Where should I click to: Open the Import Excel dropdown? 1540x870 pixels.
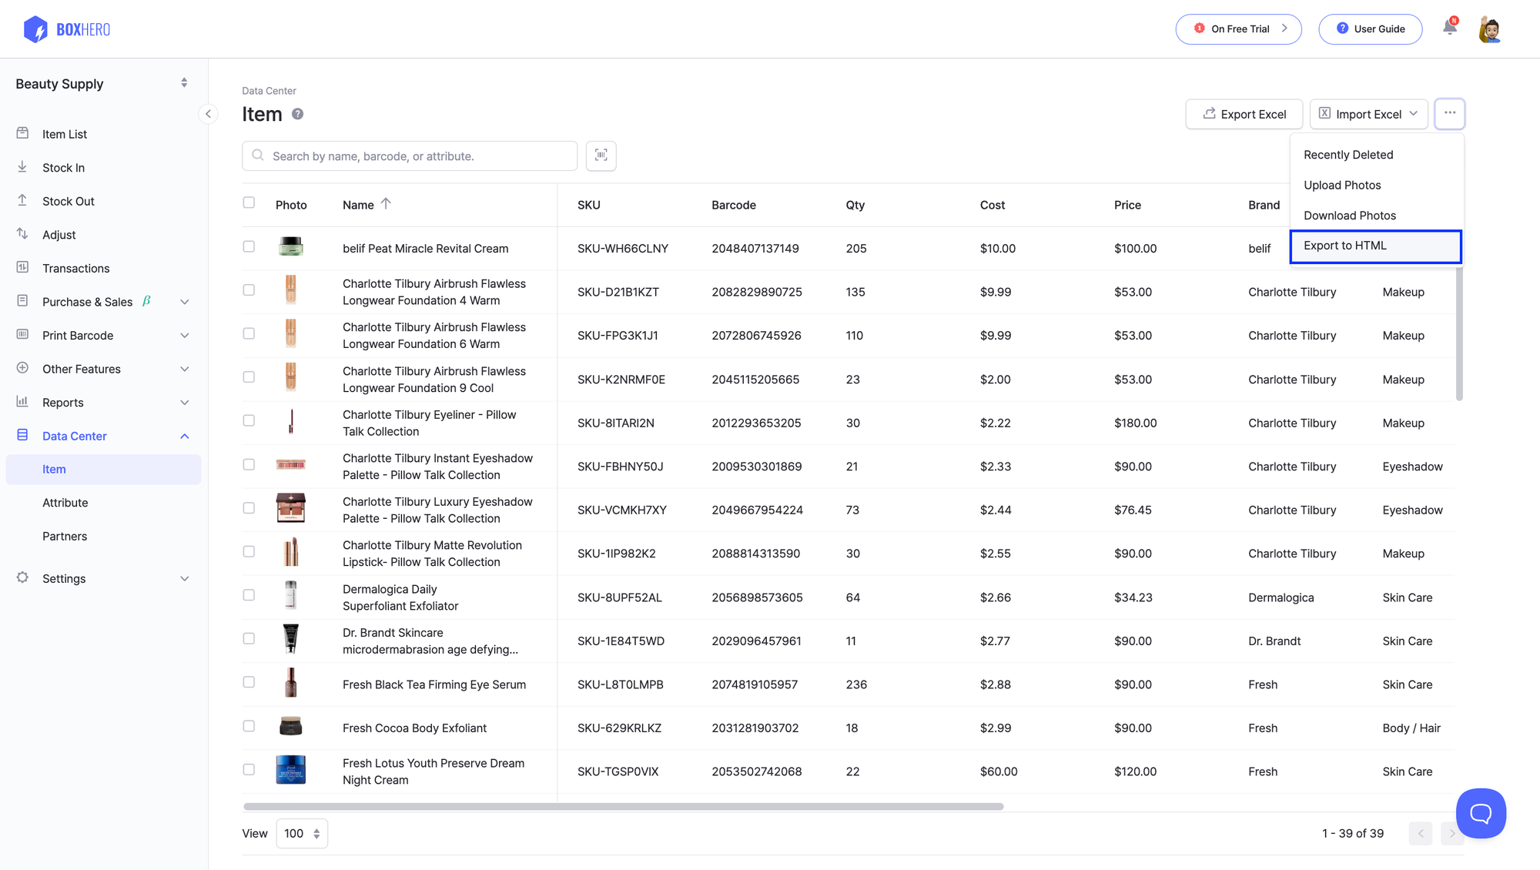[x=1368, y=114]
